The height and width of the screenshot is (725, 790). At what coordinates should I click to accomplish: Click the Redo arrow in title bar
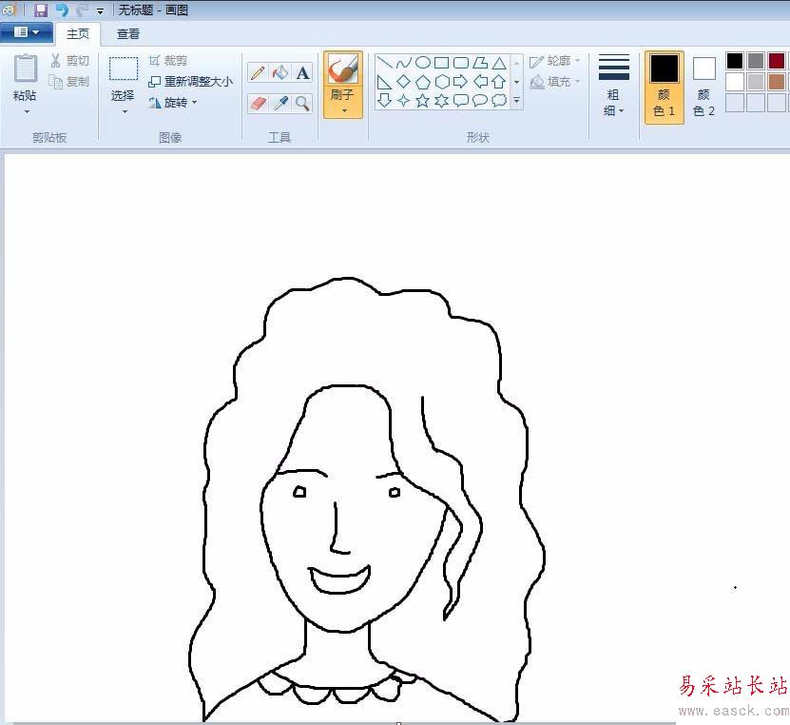pos(82,10)
